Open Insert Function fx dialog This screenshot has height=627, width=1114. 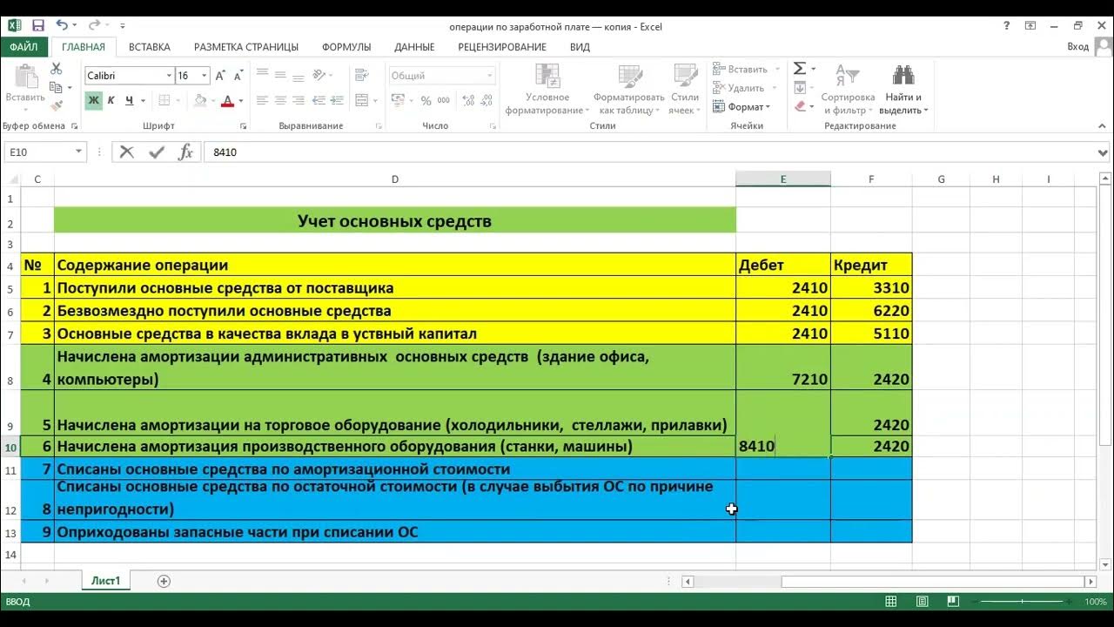(x=185, y=152)
